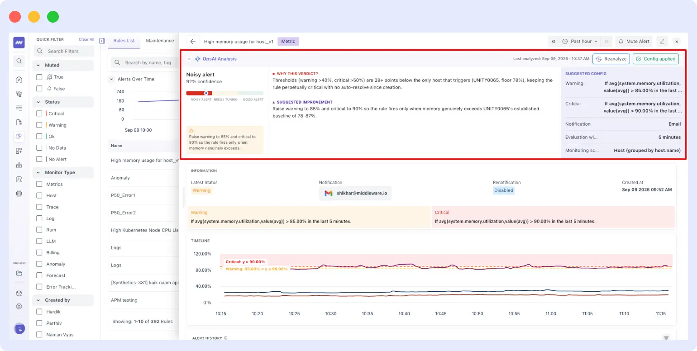Tick the Warning status checkbox
This screenshot has width=697, height=351.
(x=39, y=125)
